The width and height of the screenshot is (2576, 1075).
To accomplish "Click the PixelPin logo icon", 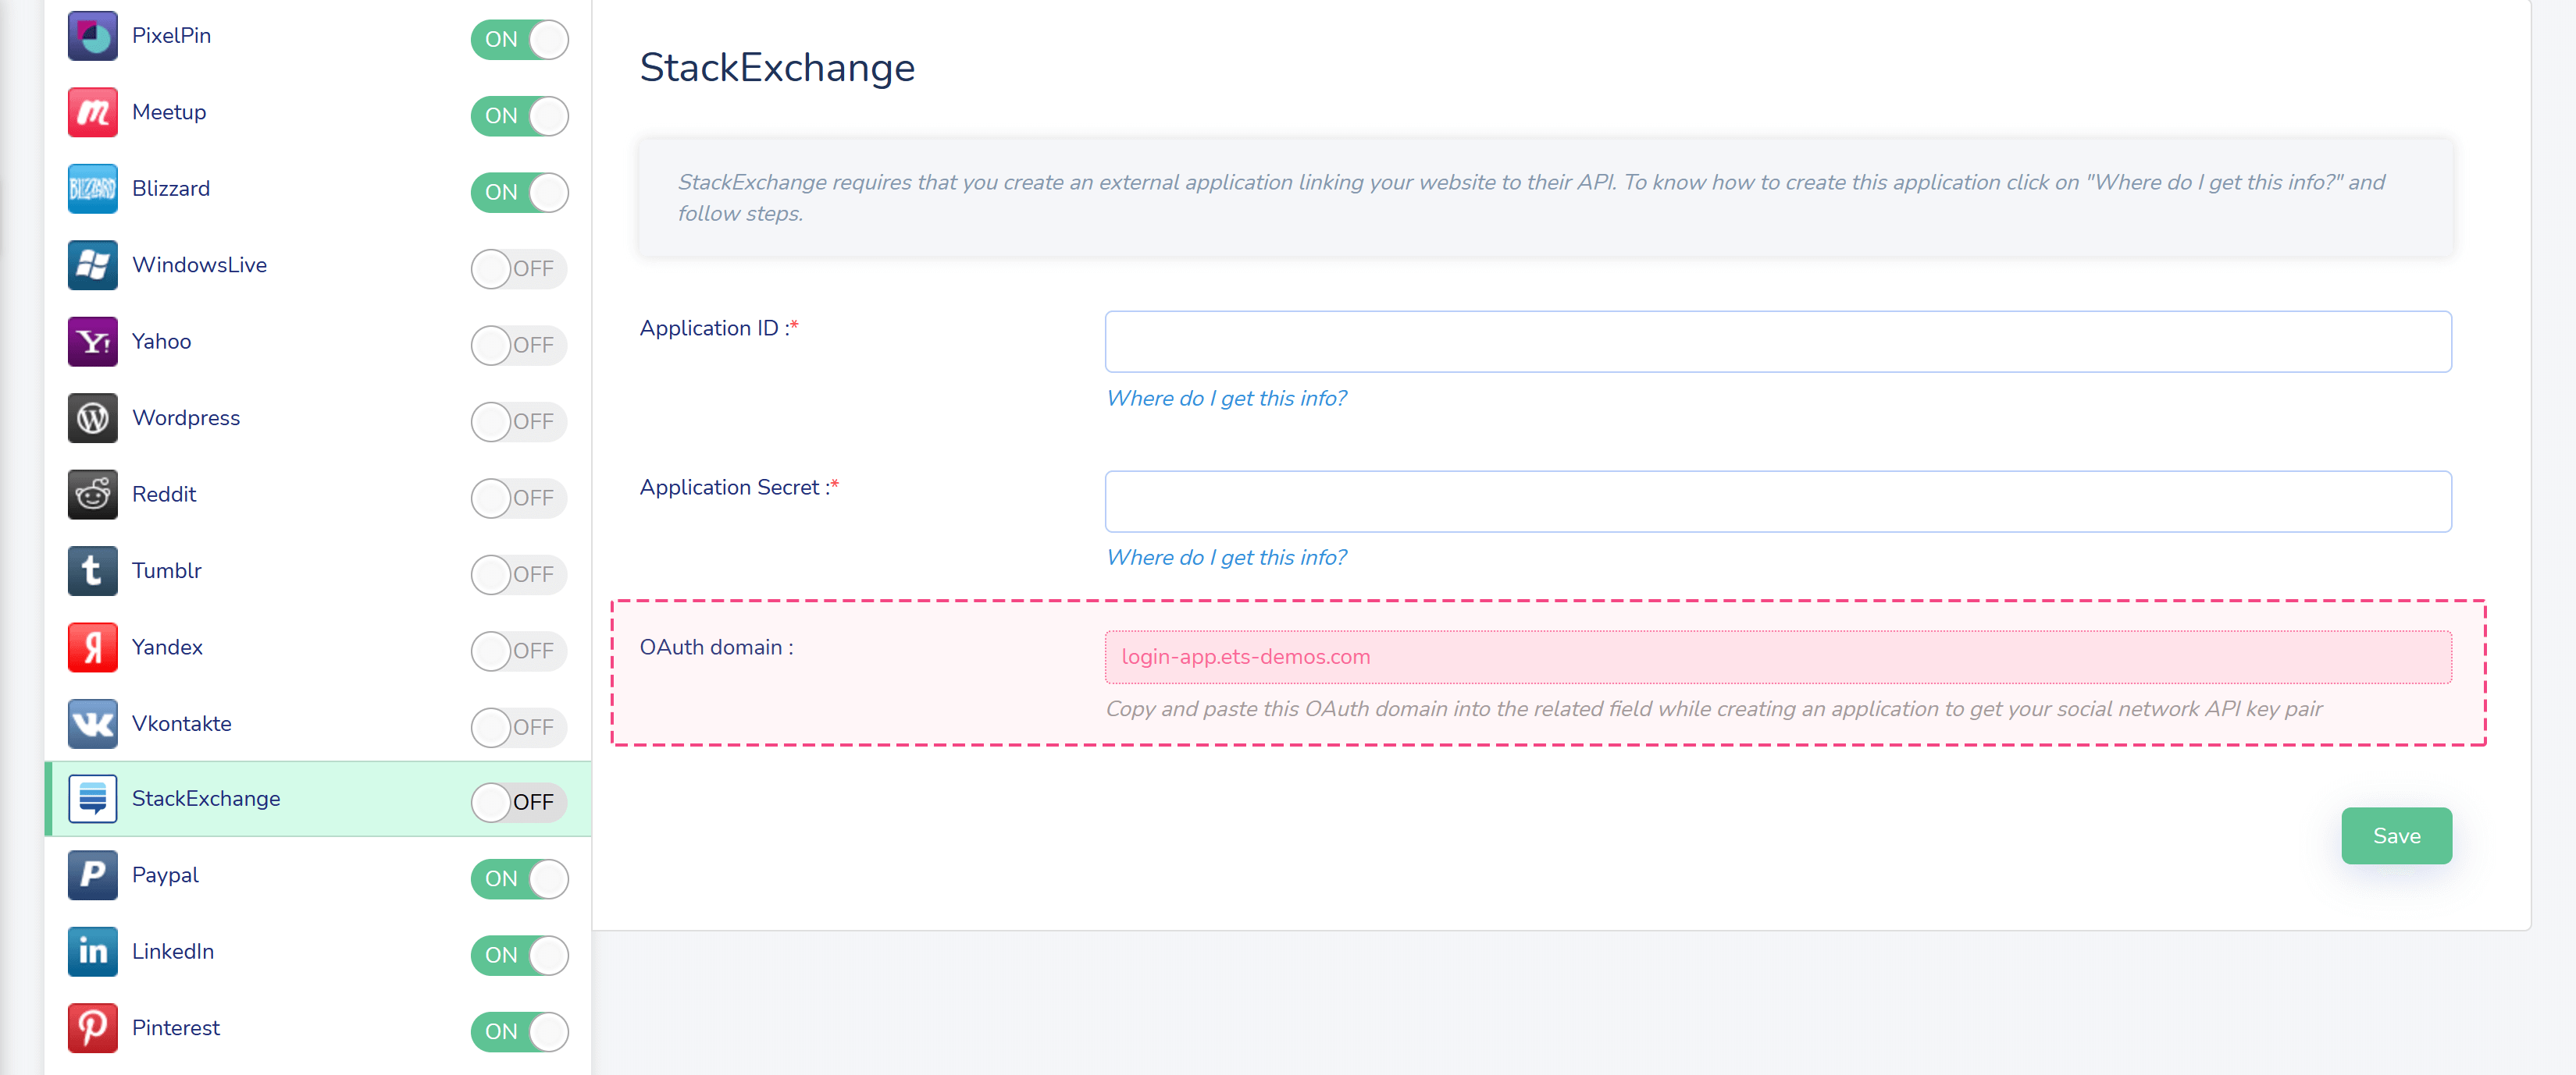I will (92, 36).
